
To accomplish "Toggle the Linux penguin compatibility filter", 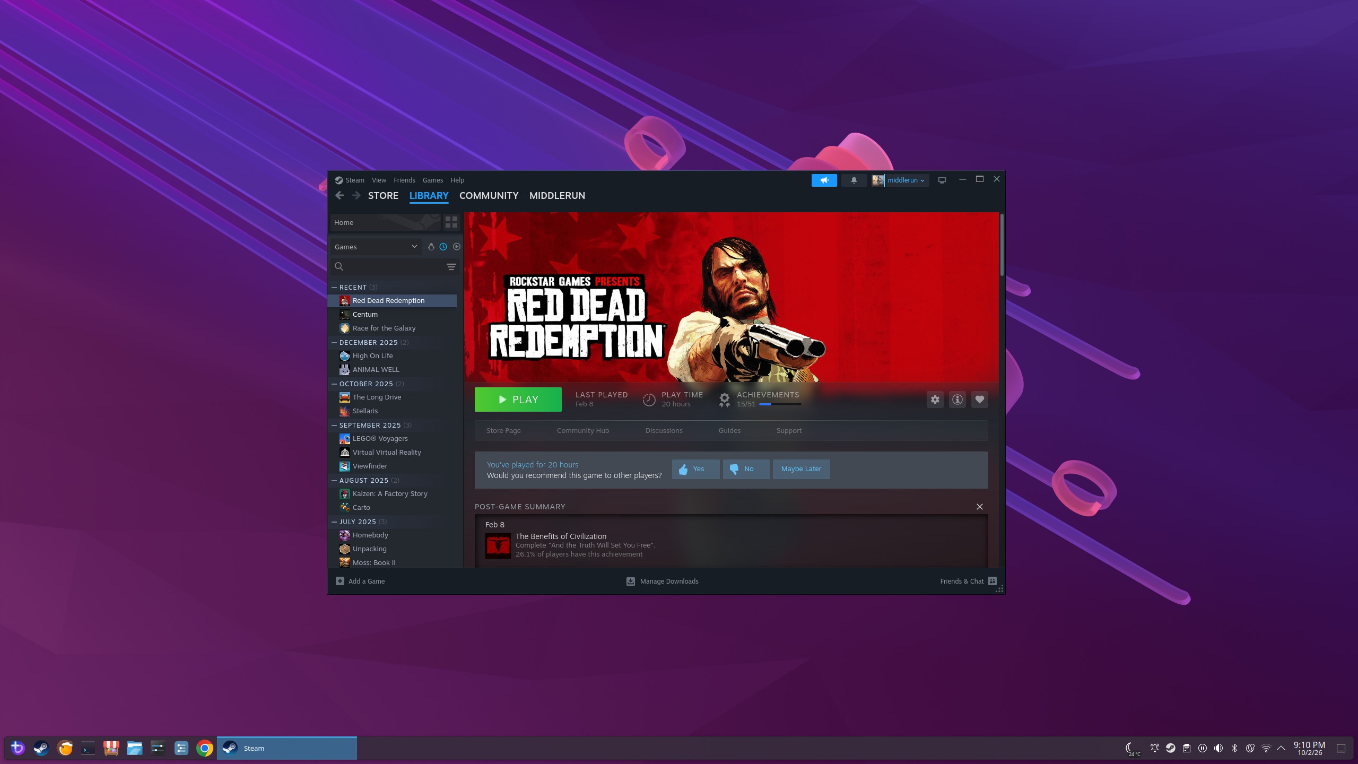I will point(431,247).
